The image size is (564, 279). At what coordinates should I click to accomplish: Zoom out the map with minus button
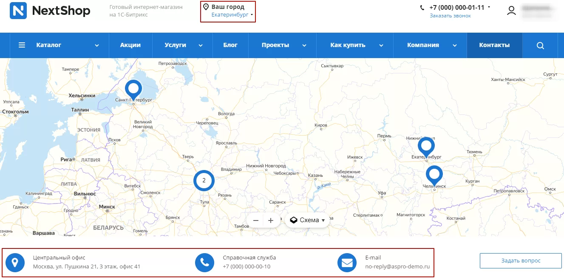[x=256, y=220]
